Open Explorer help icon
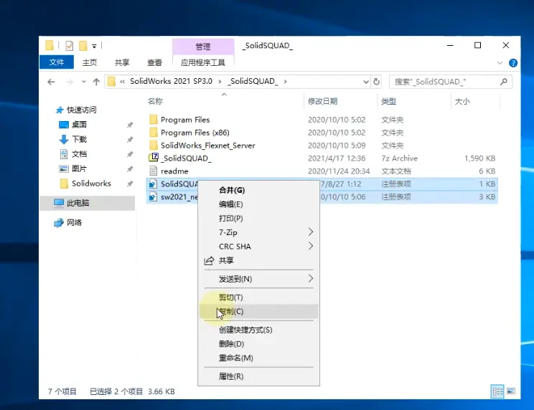Viewport: 534px width, 410px height. [513, 63]
